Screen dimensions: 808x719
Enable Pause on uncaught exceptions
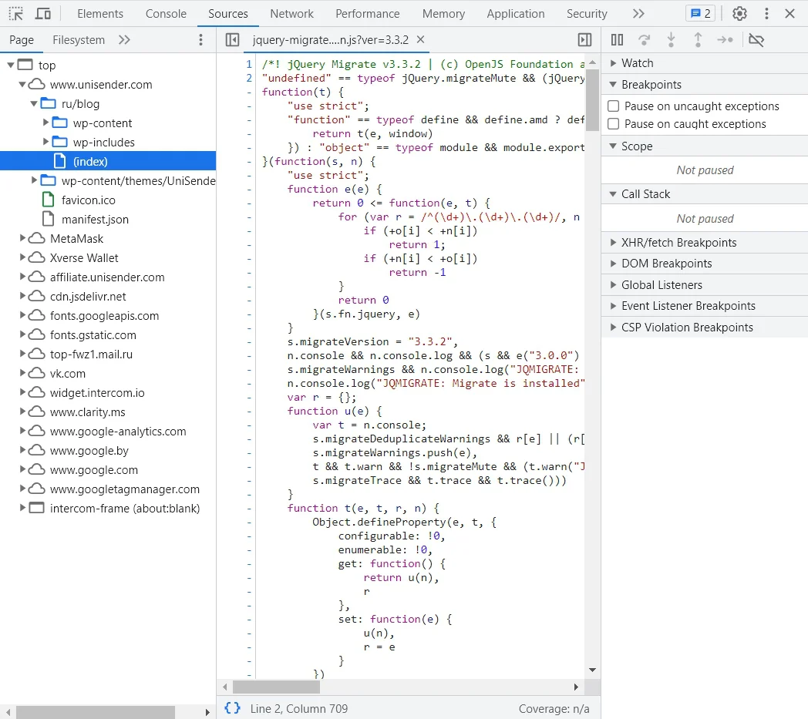pos(614,106)
